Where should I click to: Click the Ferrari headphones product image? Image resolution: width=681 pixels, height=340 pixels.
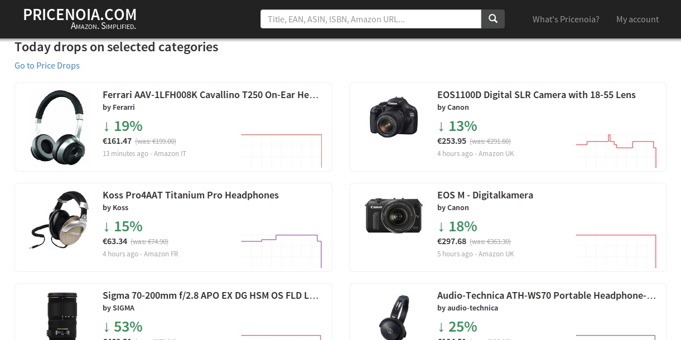tap(59, 127)
